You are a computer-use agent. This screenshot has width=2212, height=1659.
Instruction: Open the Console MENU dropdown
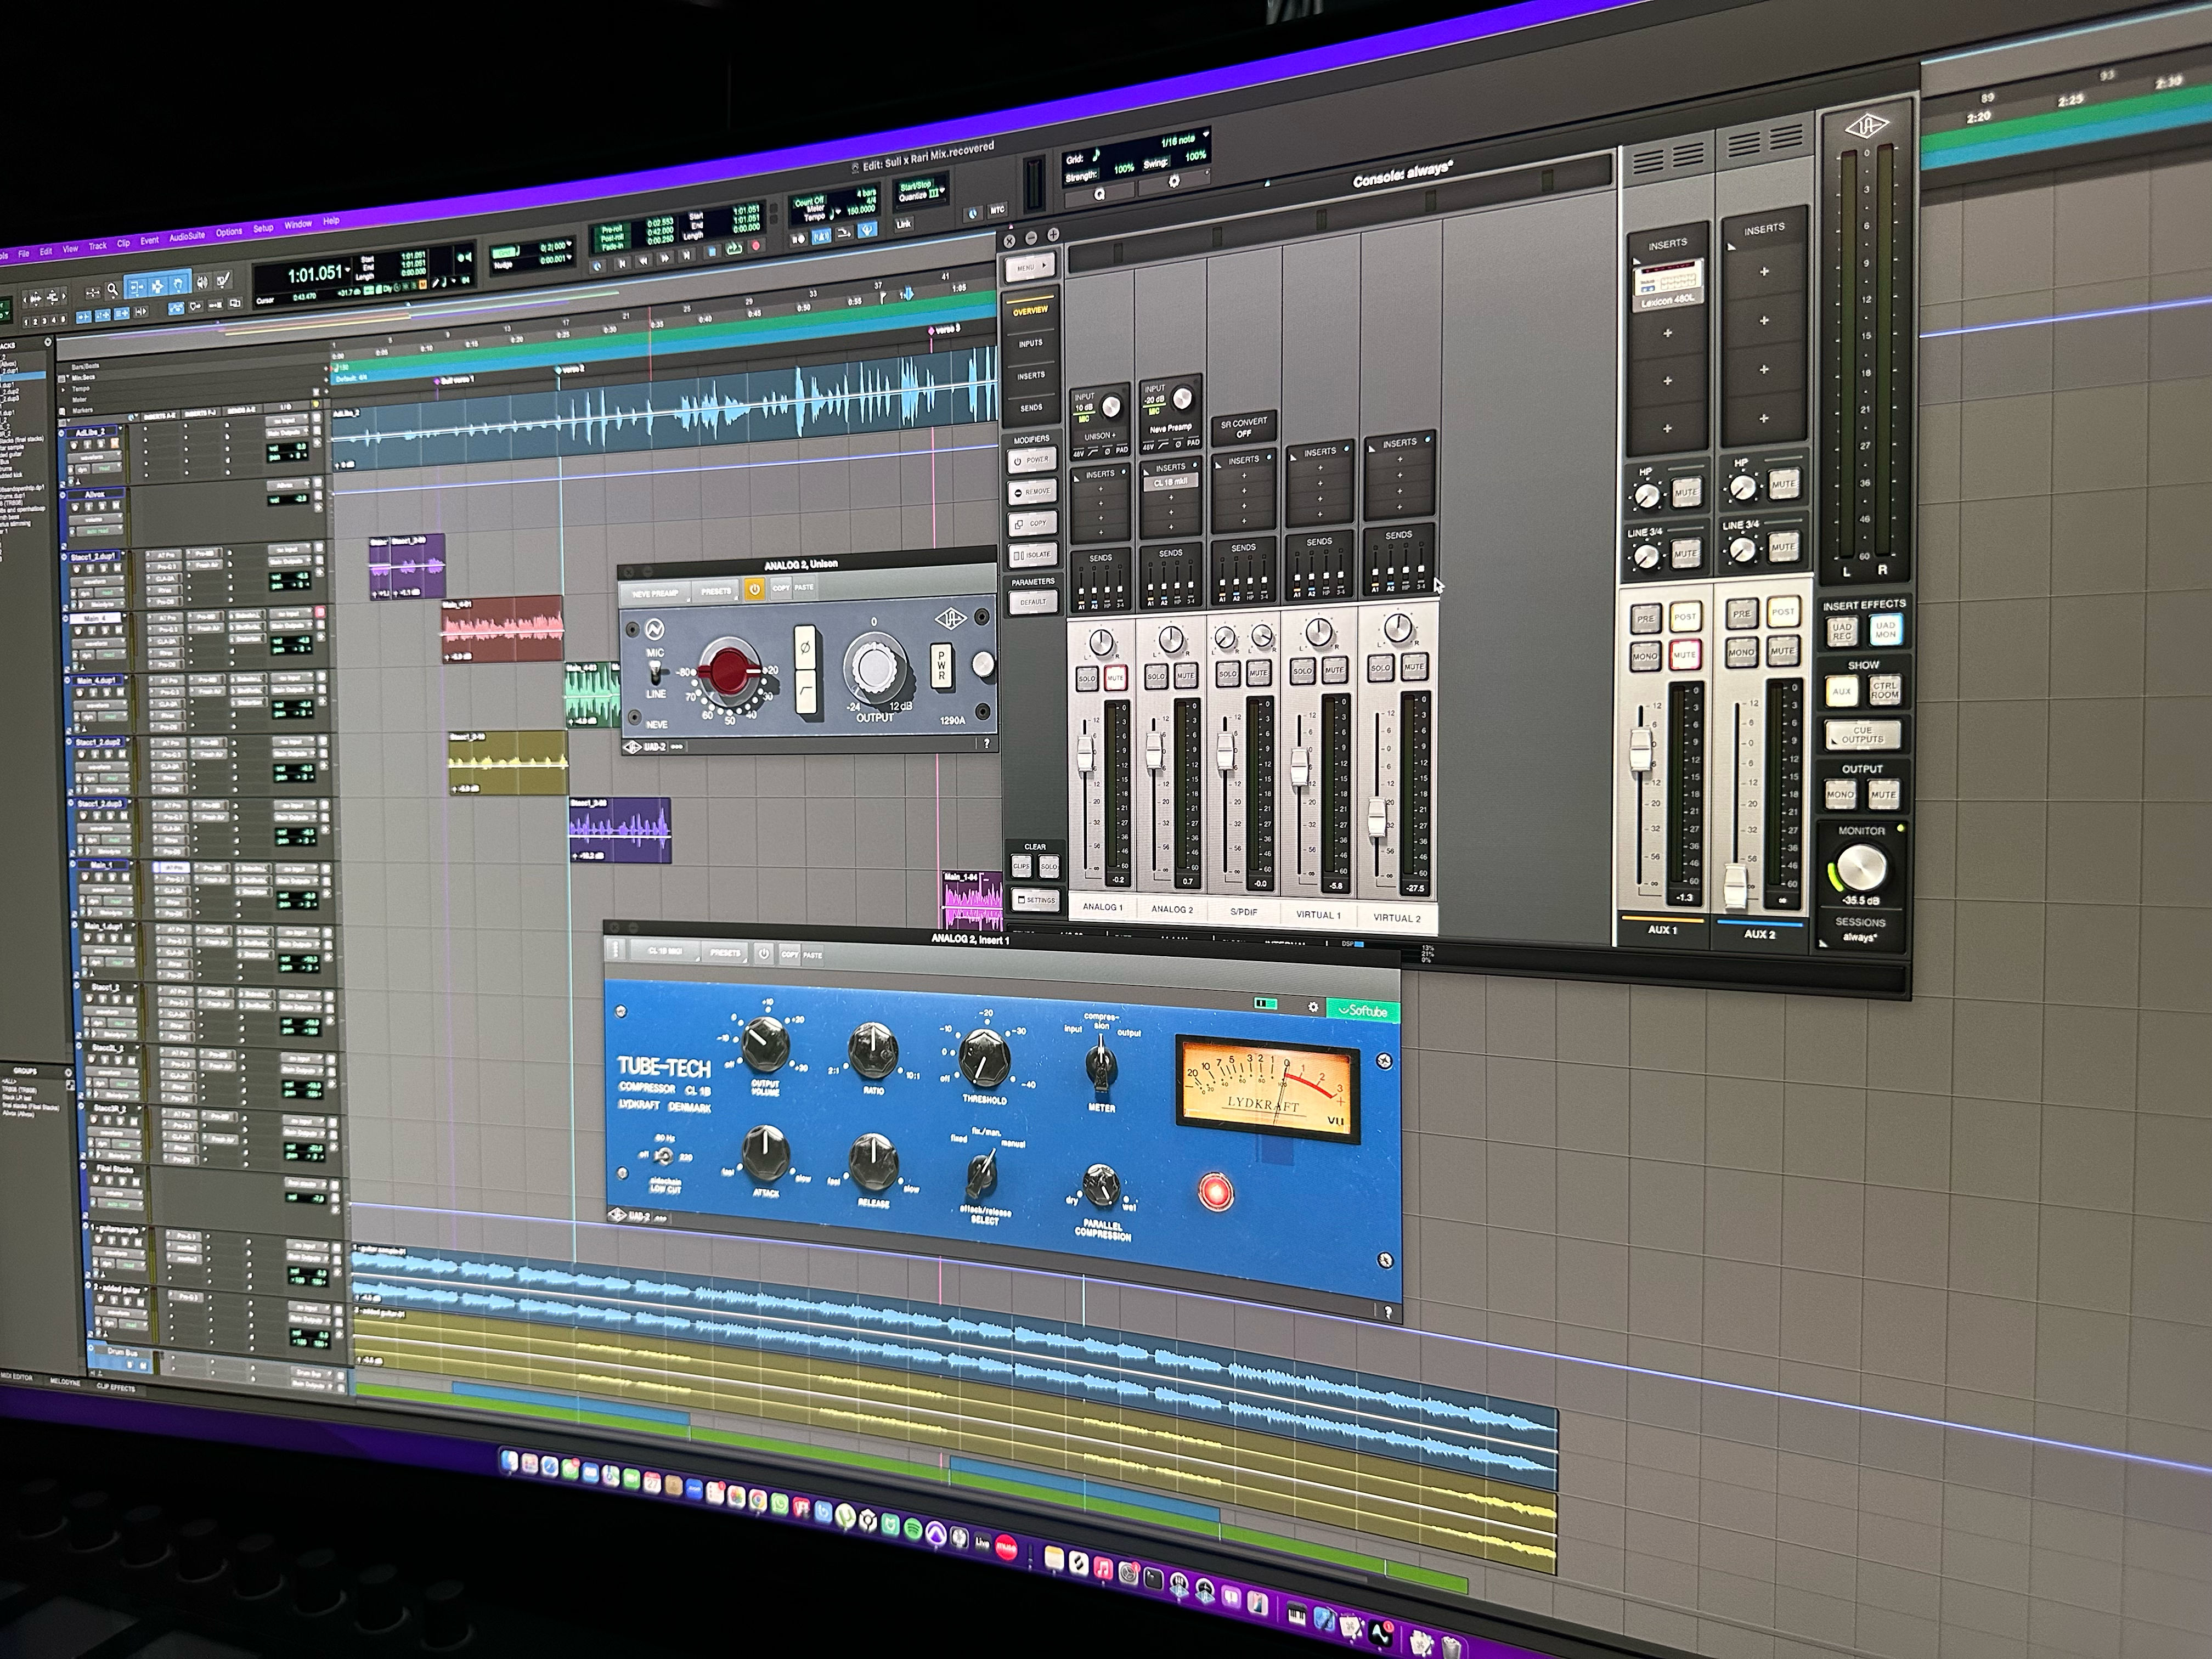[1030, 267]
